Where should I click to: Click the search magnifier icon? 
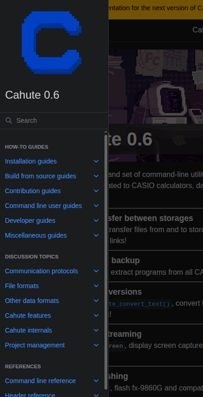pyautogui.click(x=9, y=120)
